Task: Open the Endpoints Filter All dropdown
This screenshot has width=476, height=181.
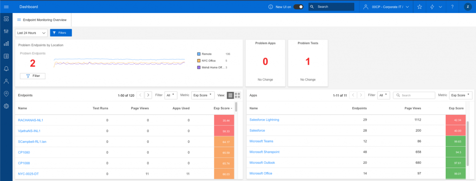Action: click(x=171, y=95)
